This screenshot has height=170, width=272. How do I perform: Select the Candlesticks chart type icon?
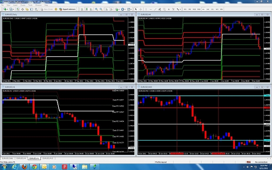[x=87, y=9]
